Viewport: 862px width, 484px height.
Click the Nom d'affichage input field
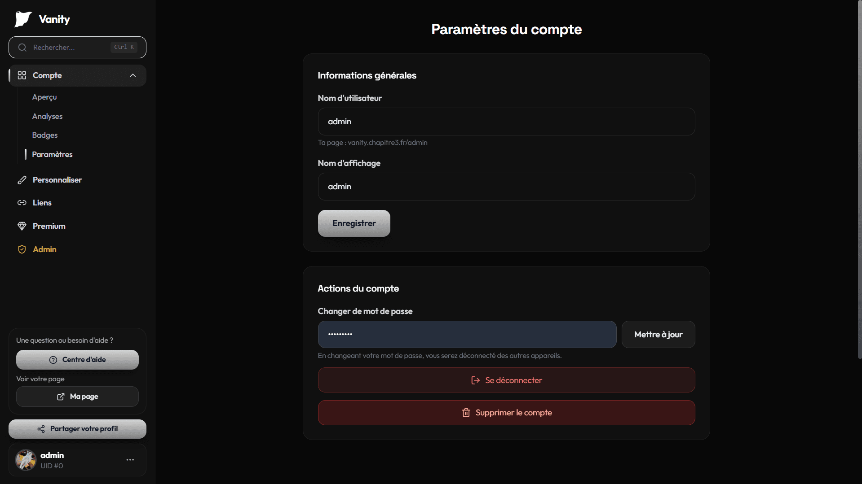[506, 187]
